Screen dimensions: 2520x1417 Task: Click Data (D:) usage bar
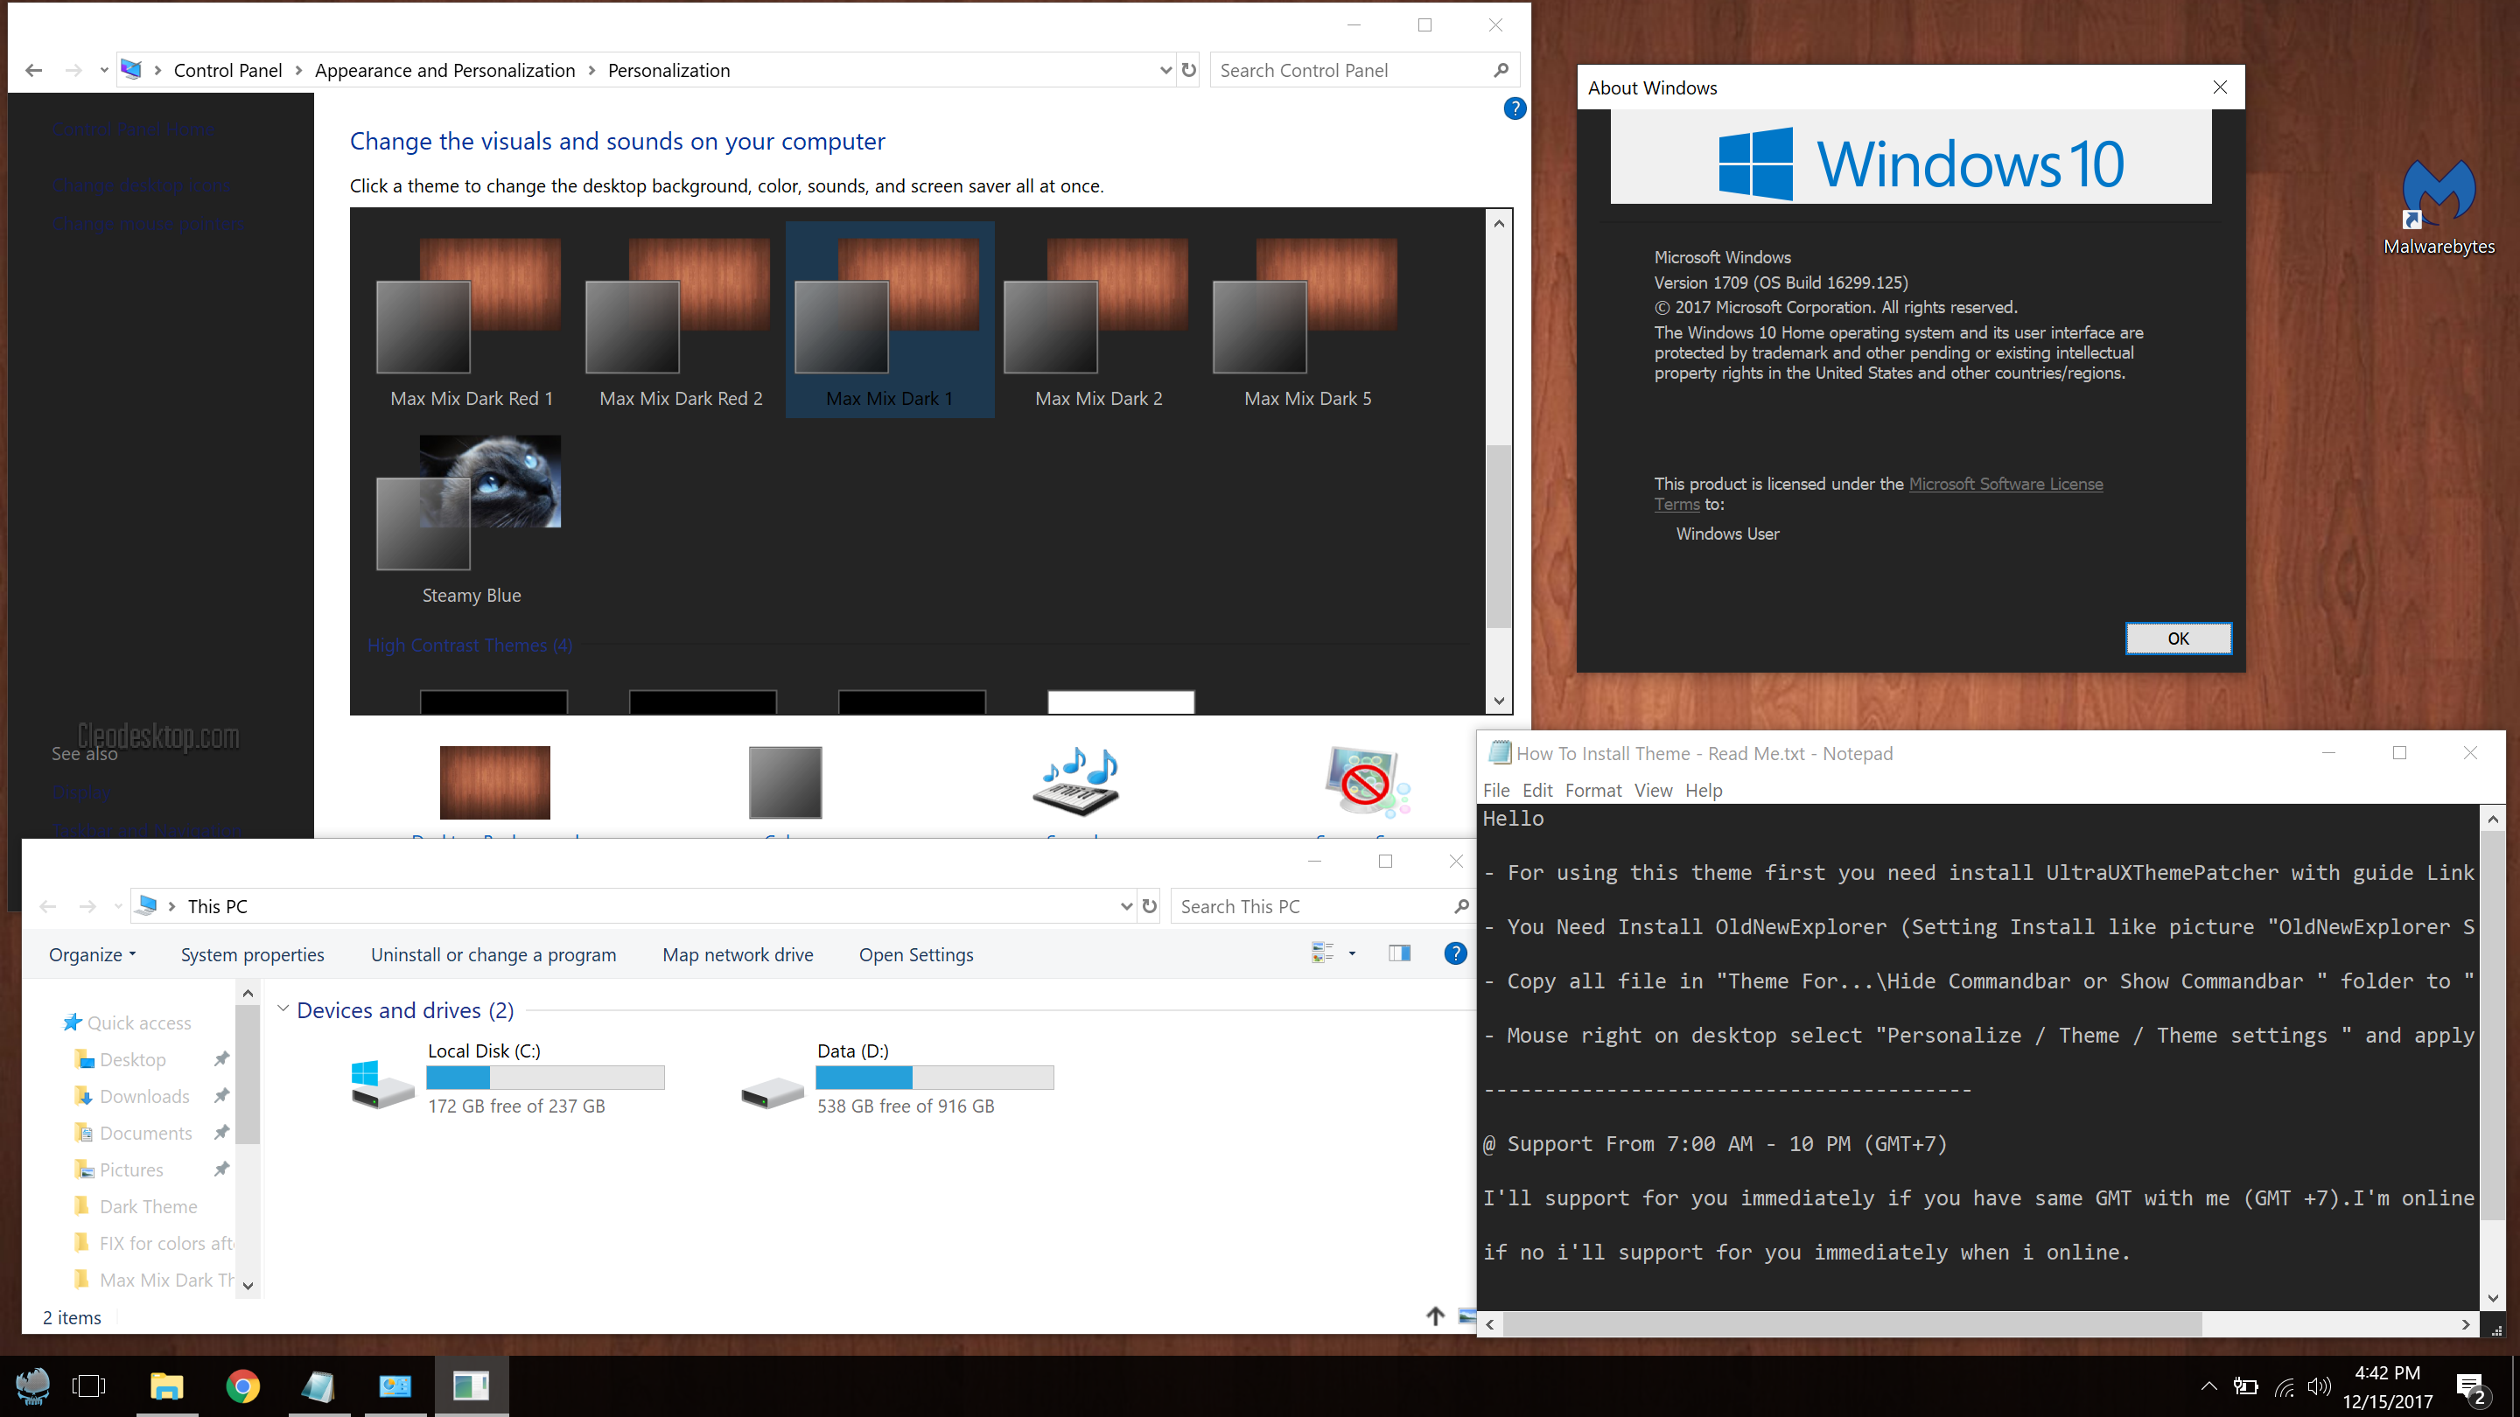(934, 1078)
